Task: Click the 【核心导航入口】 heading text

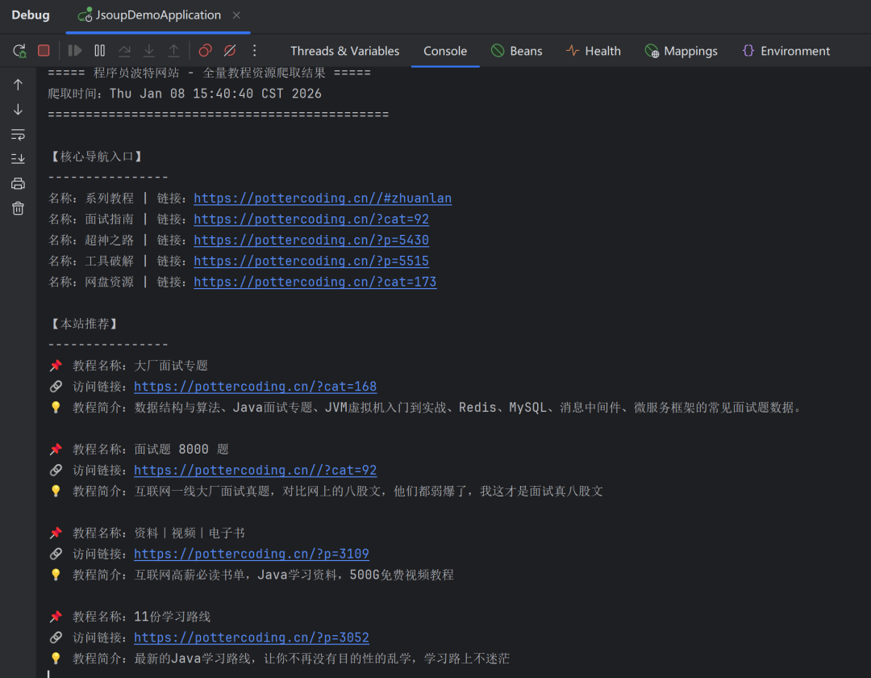Action: point(97,157)
